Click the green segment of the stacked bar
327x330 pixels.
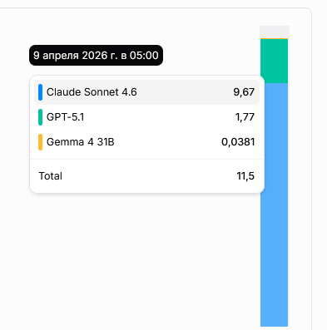(274, 61)
